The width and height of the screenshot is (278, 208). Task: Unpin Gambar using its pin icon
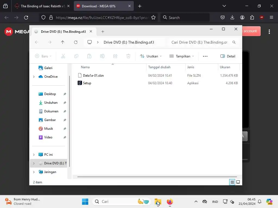pyautogui.click(x=65, y=120)
